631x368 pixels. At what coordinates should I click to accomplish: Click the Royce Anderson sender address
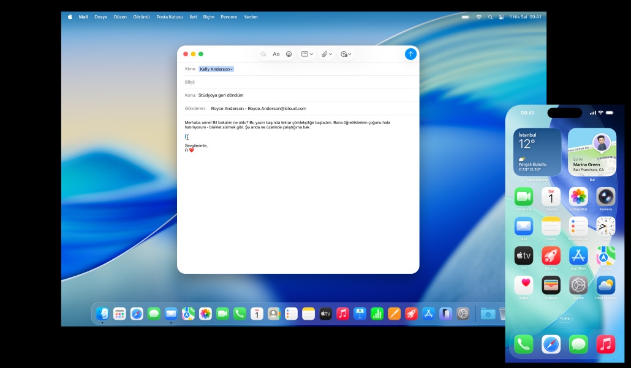[x=259, y=108]
